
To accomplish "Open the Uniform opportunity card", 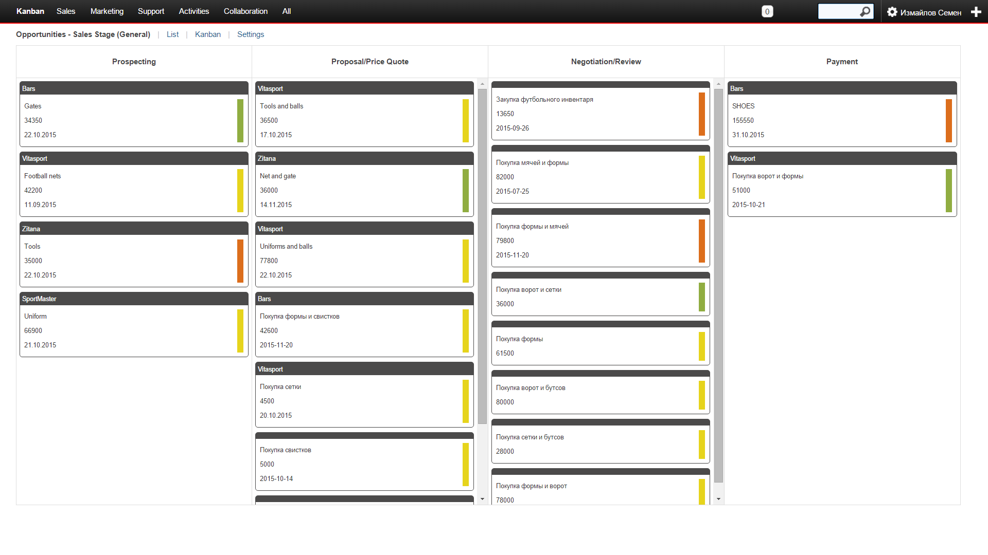I will [134, 324].
